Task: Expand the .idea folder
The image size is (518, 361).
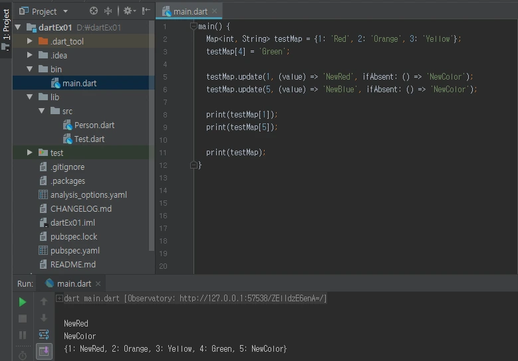Action: coord(30,54)
